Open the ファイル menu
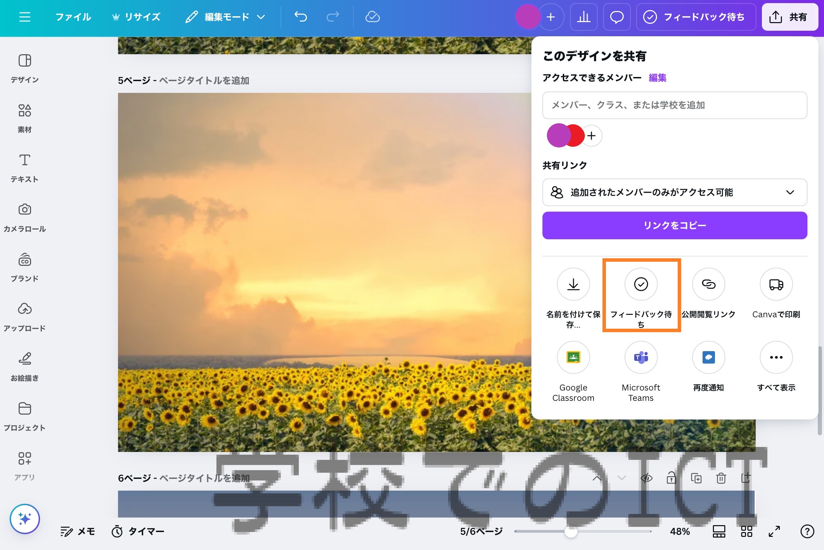 pos(73,17)
